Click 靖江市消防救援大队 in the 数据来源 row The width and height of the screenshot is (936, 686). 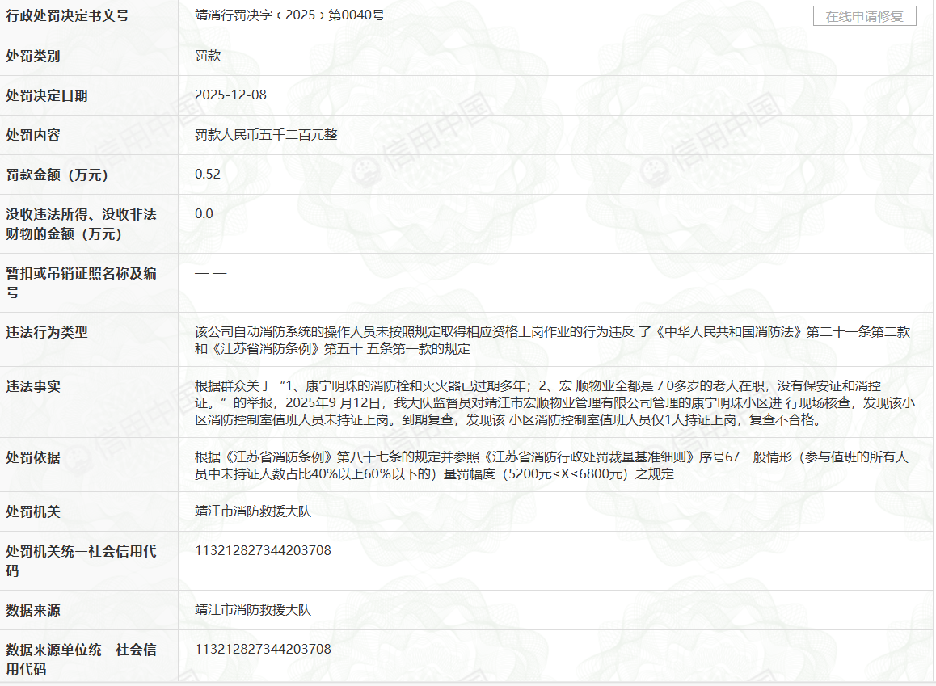click(253, 610)
